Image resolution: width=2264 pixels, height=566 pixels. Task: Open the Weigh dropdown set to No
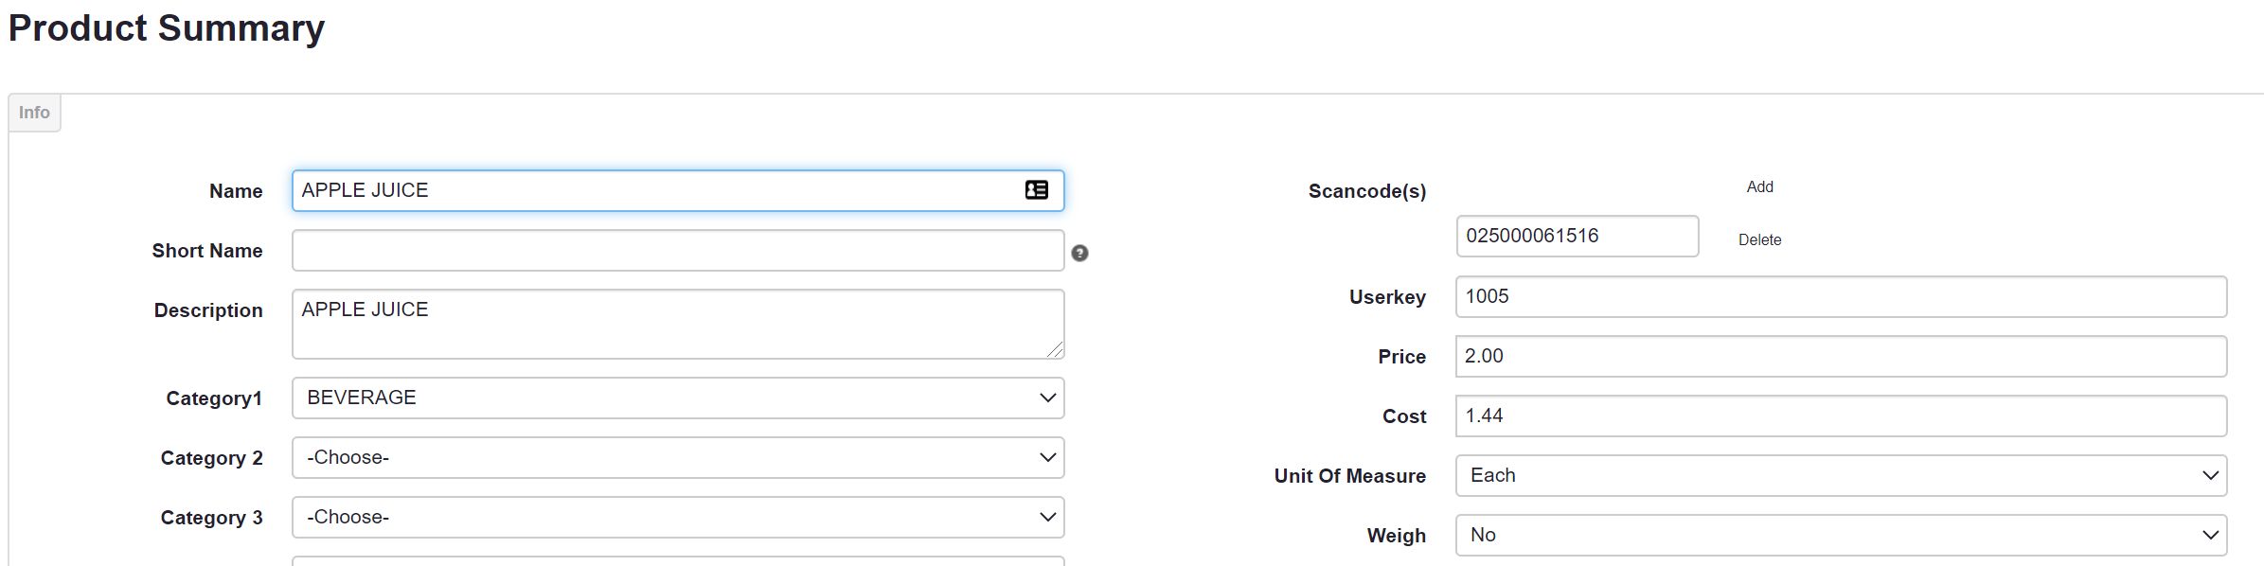click(x=1840, y=535)
